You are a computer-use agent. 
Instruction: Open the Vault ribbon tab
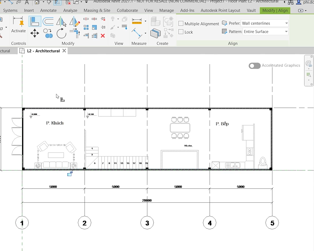point(251,10)
